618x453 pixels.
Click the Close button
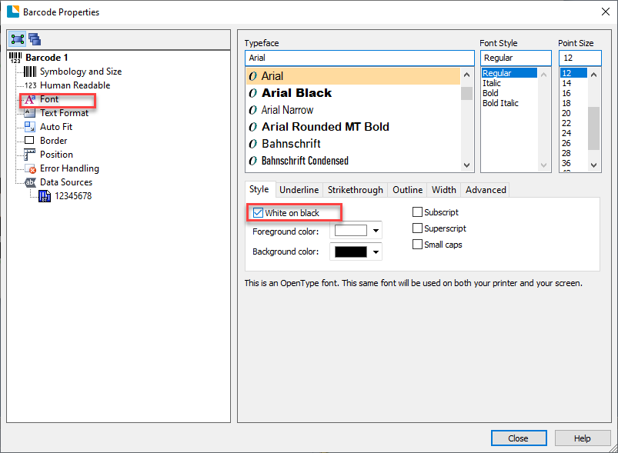click(x=519, y=438)
